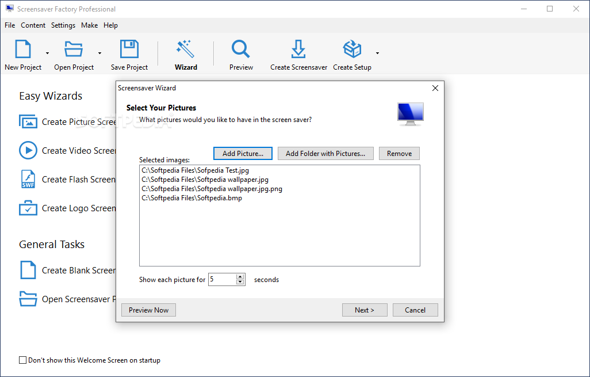The width and height of the screenshot is (590, 377).
Task: Click the Create Logo Screensaver briefcase icon
Action: pyautogui.click(x=28, y=208)
